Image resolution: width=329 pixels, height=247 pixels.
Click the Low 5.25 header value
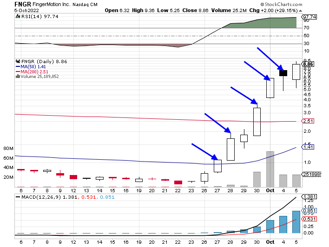(x=169, y=11)
